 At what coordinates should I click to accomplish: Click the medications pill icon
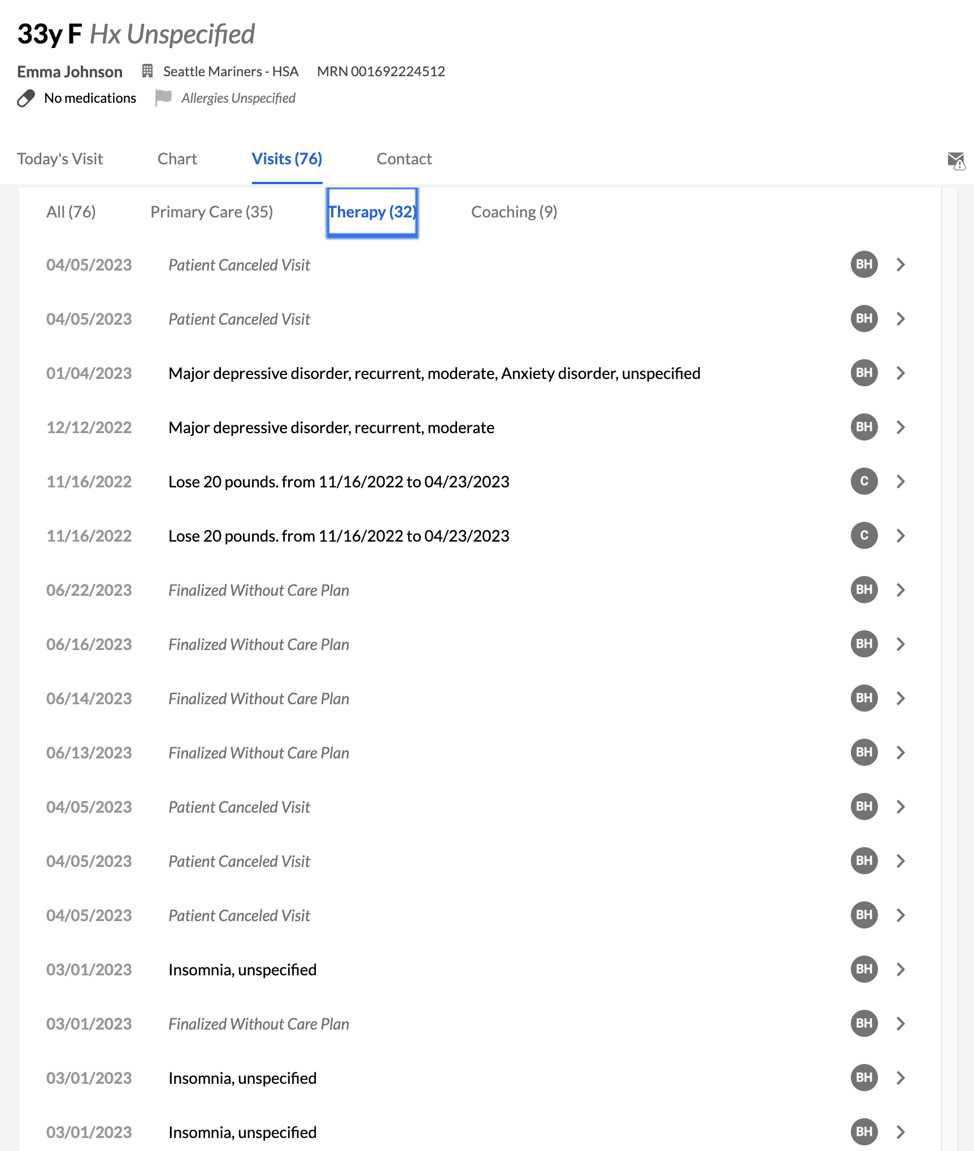[26, 98]
